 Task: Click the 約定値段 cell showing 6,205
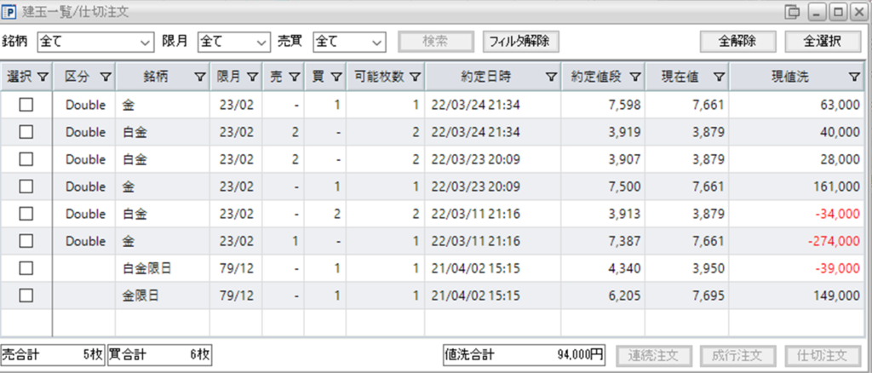click(x=603, y=296)
